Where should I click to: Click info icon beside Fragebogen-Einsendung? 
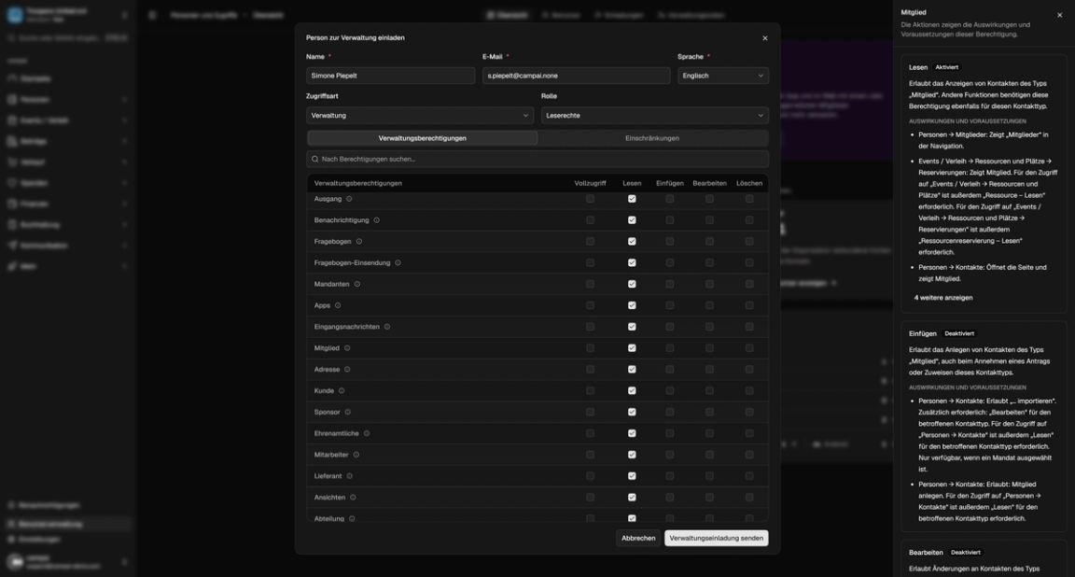coord(398,262)
